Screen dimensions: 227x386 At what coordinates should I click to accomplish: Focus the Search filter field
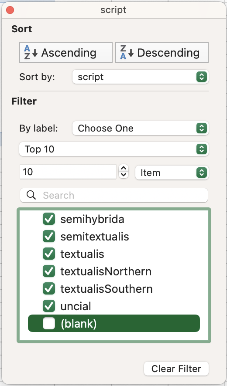click(114, 195)
